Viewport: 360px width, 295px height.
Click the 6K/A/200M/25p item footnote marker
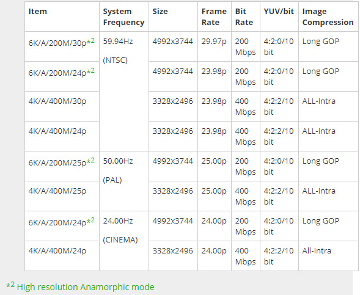pyautogui.click(x=90, y=161)
